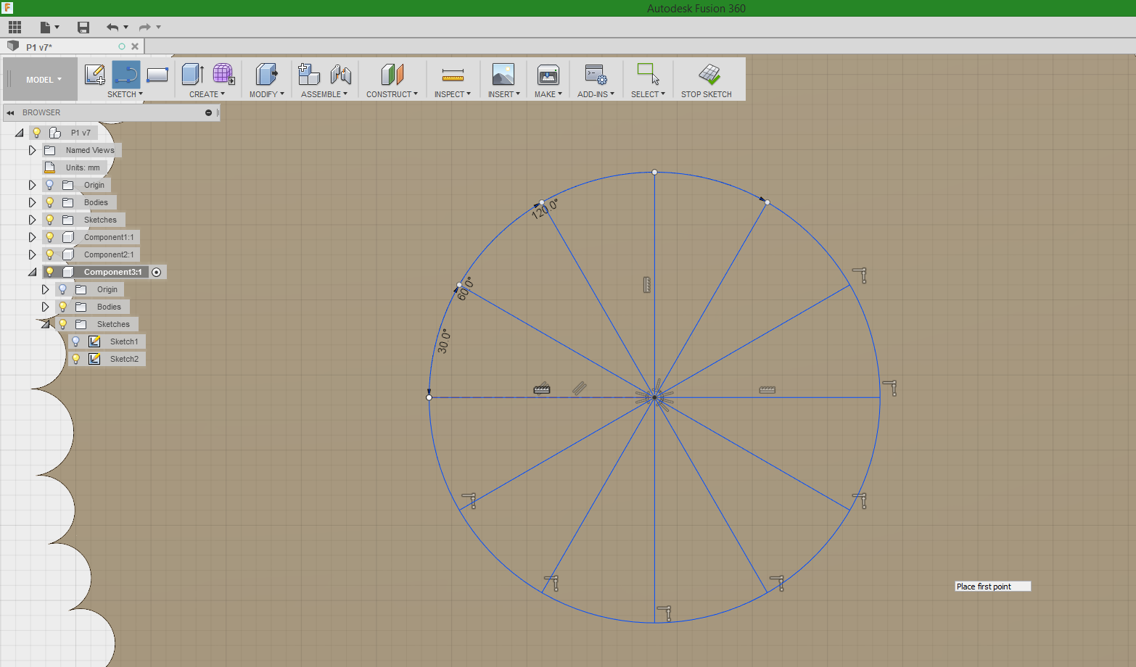Expand Component1:1 tree node
Viewport: 1136px width, 667px height.
coord(32,237)
